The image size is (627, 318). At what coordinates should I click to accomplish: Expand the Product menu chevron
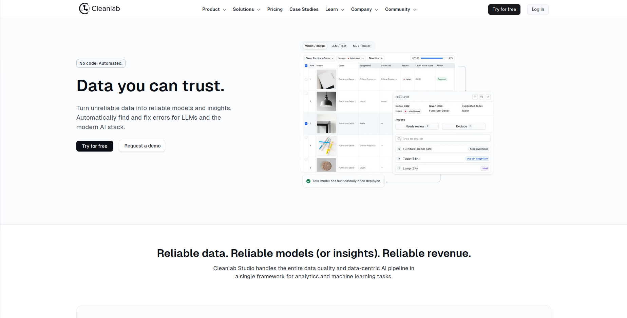point(224,10)
